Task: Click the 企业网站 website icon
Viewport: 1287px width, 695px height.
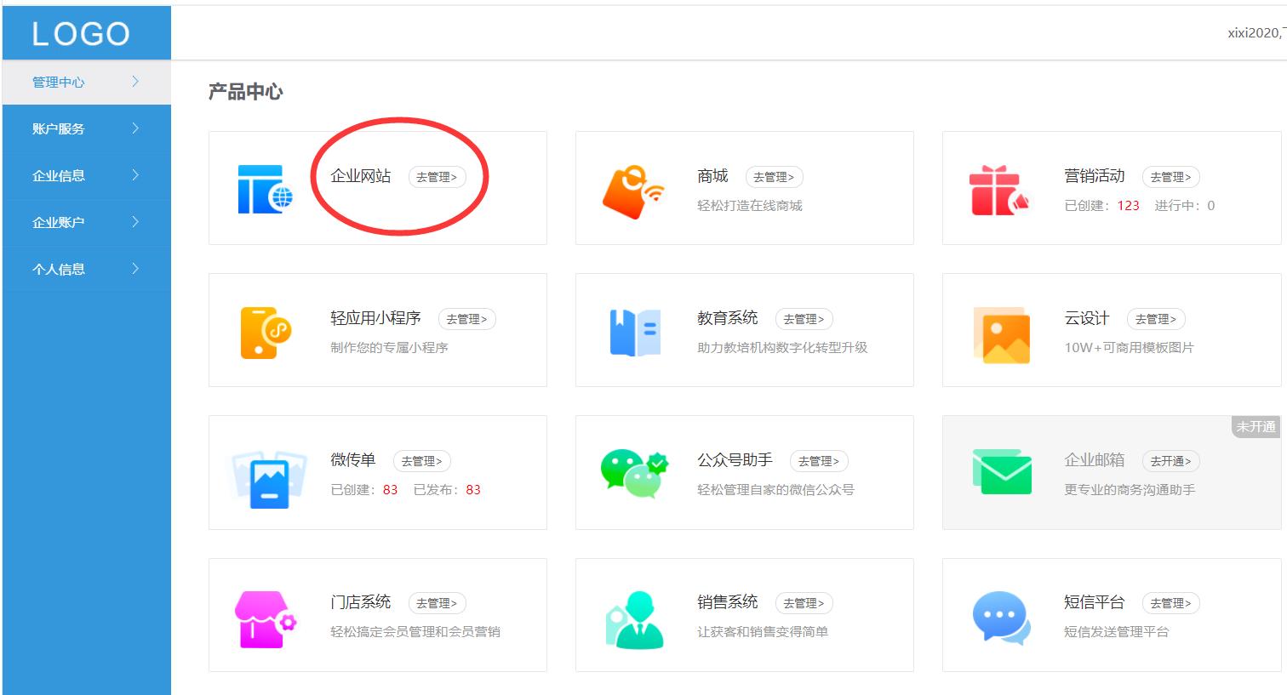Action: coord(265,187)
